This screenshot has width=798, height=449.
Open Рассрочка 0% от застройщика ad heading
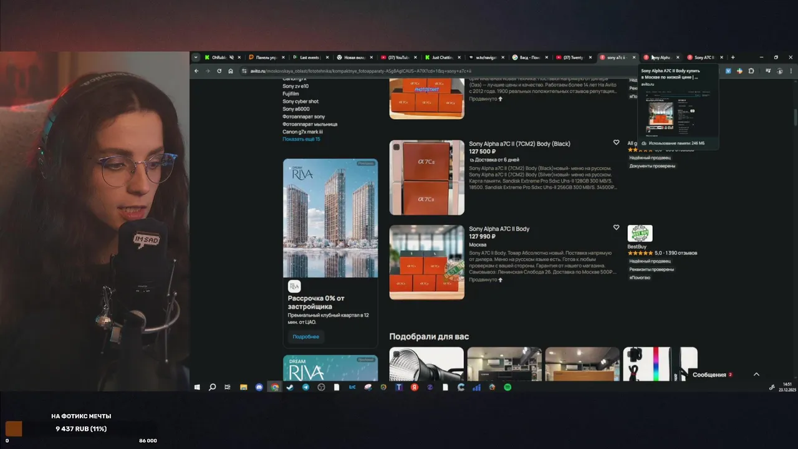pos(316,302)
